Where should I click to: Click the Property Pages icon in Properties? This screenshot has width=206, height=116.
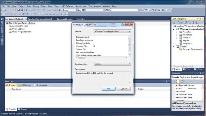(182, 82)
